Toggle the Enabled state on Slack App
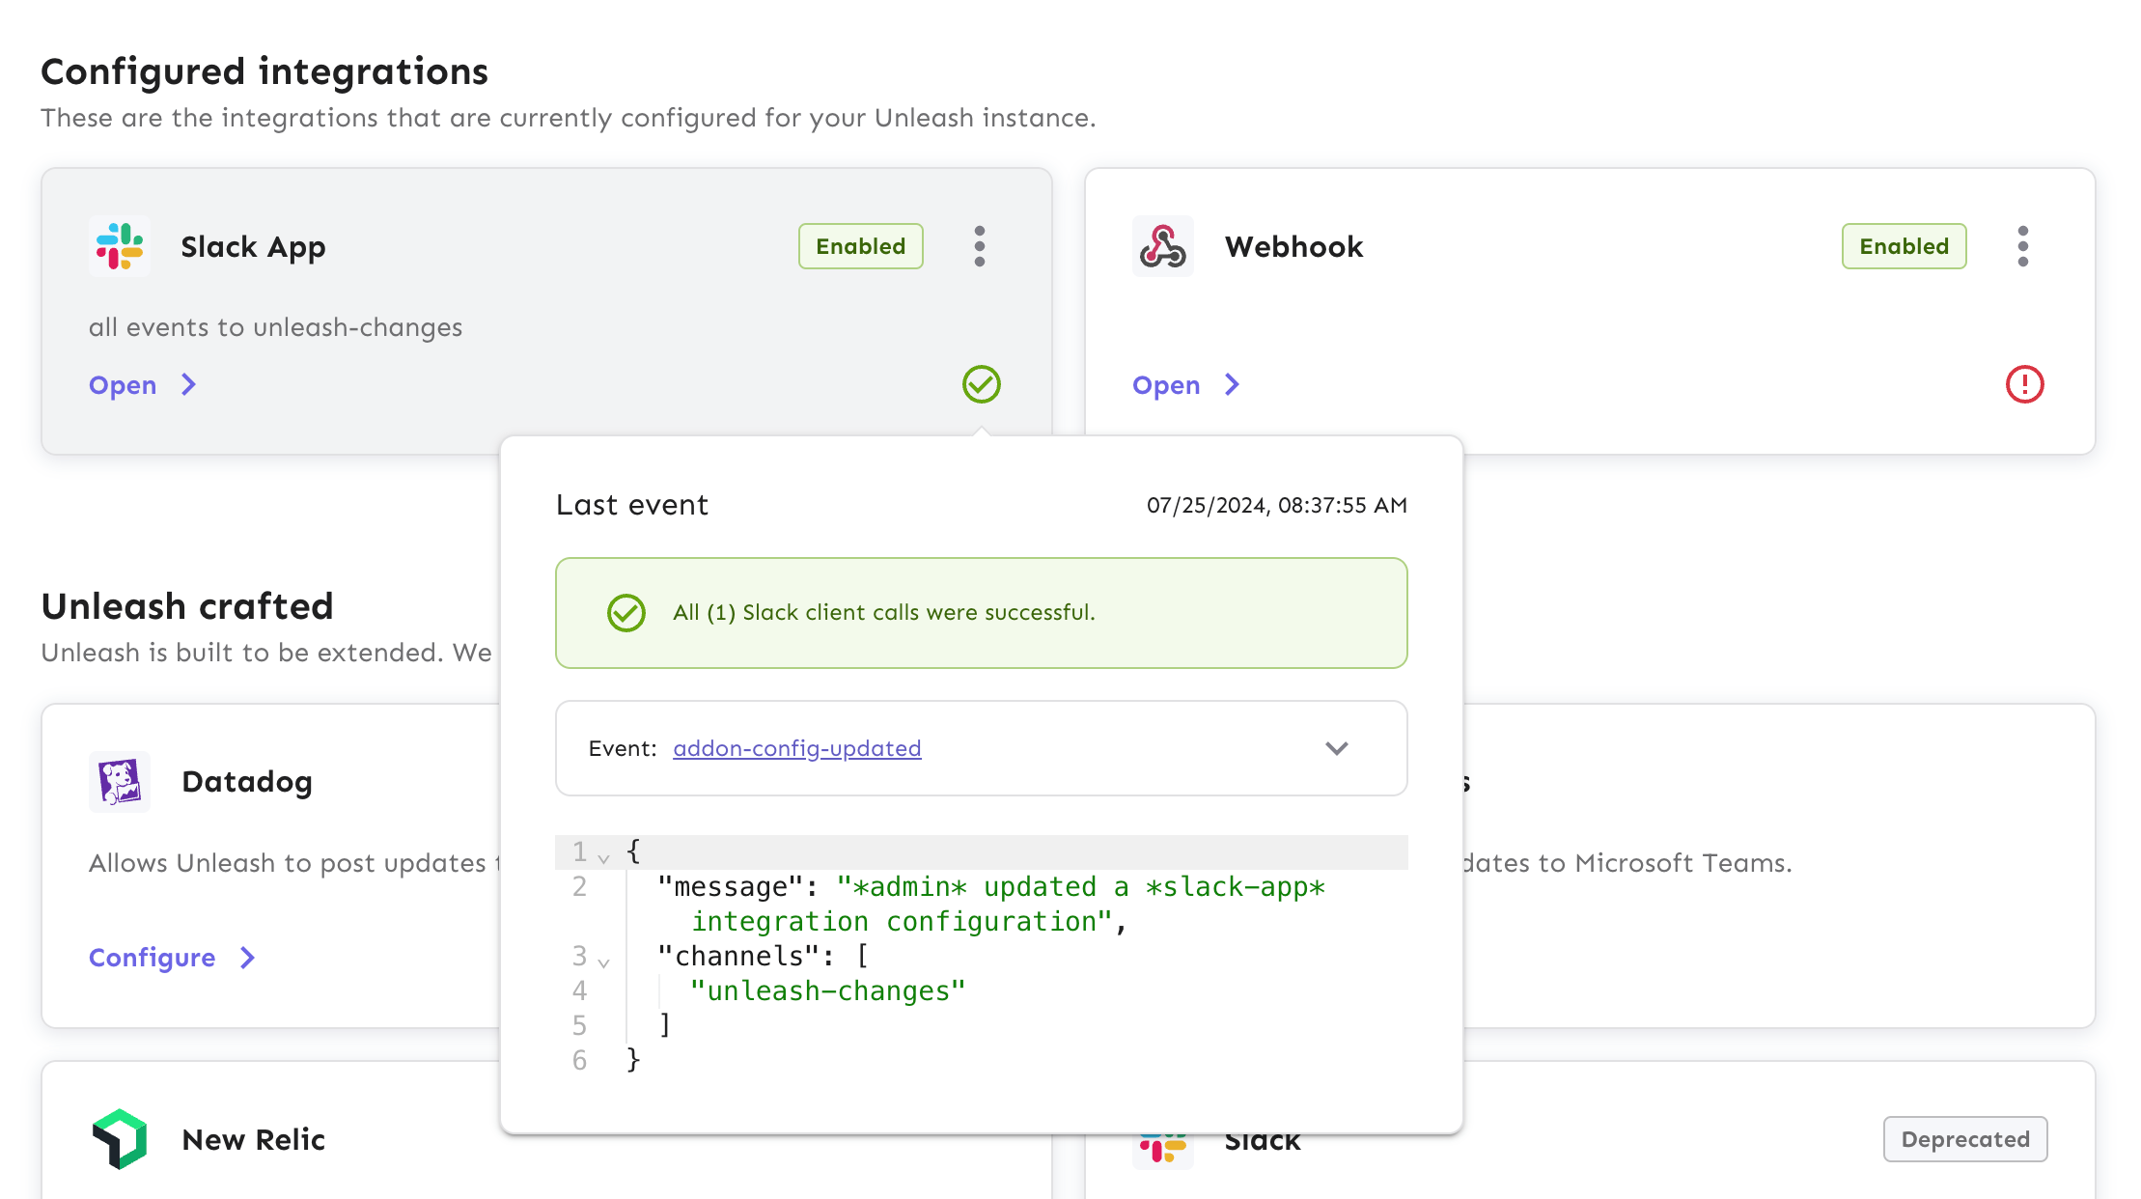 pos(860,246)
